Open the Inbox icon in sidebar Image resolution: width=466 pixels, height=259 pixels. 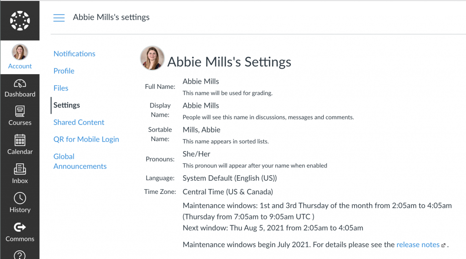[x=20, y=169]
